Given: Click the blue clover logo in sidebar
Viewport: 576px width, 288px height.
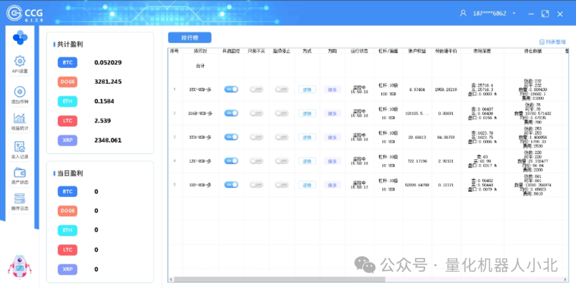Looking at the screenshot, I should (20, 37).
